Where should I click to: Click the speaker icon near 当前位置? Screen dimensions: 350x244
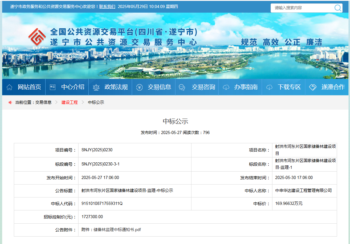click(x=10, y=102)
